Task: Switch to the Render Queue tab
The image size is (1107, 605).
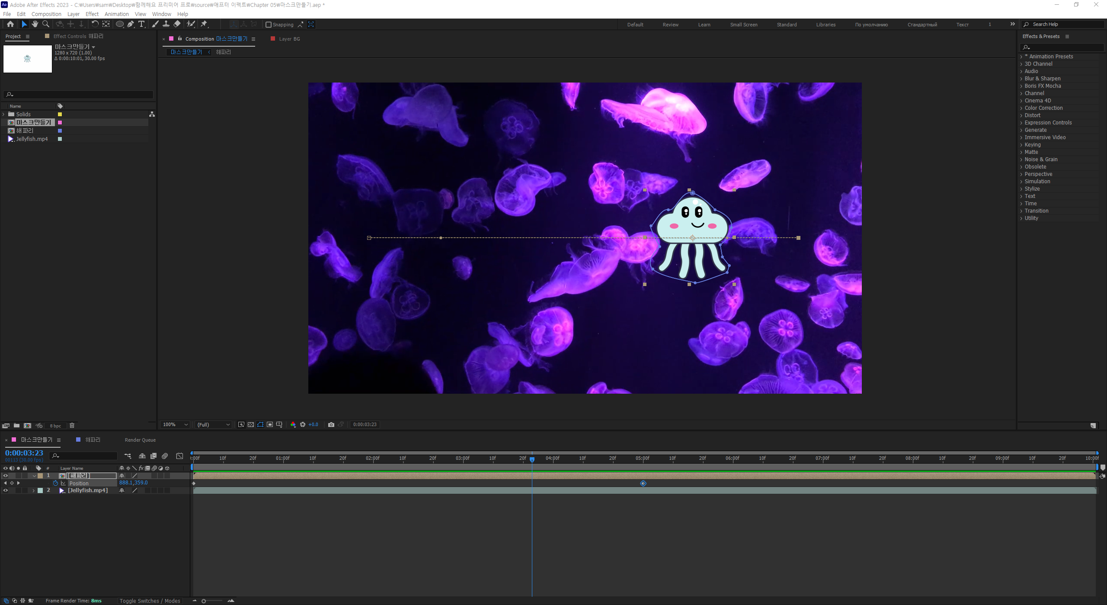Action: click(x=140, y=440)
